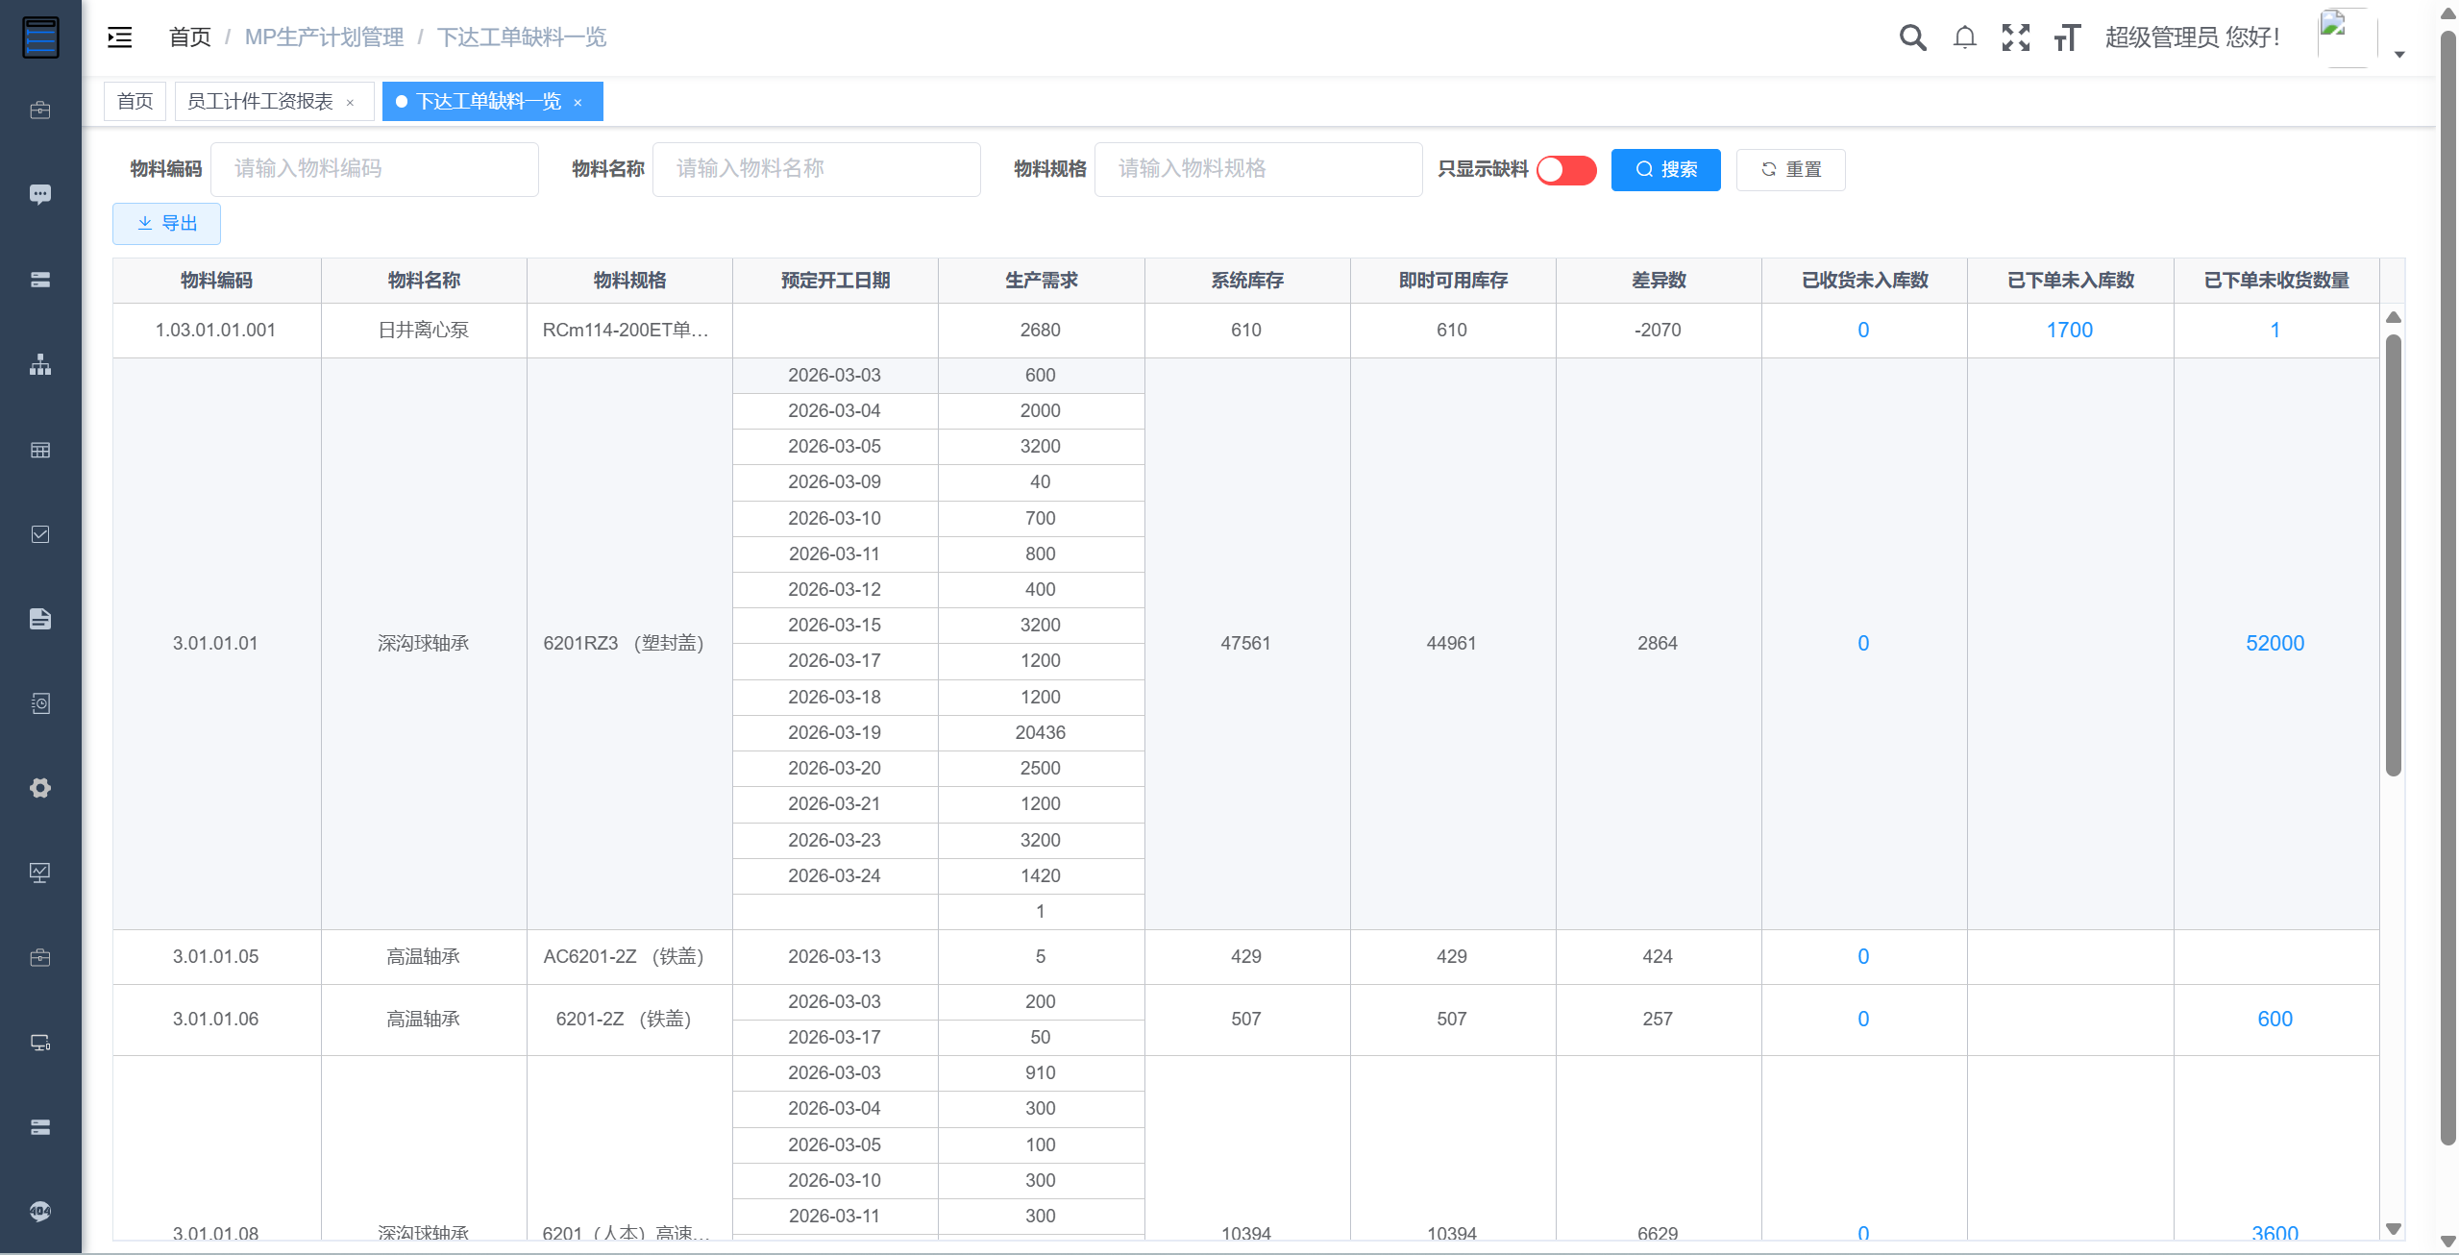
Task: Open the notification bell
Action: click(x=1965, y=37)
